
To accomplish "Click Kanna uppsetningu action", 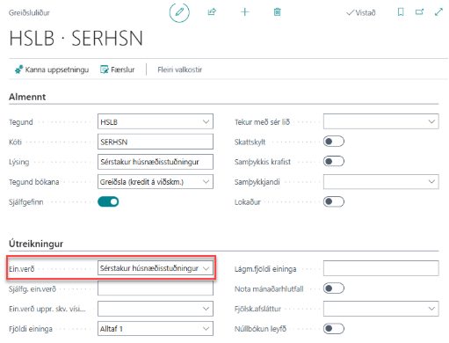I will (52, 69).
